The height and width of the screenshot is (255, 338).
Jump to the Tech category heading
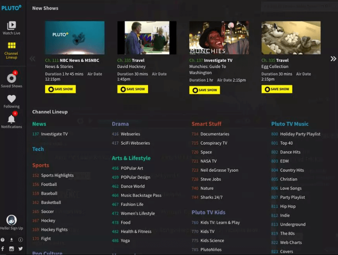coord(38,149)
